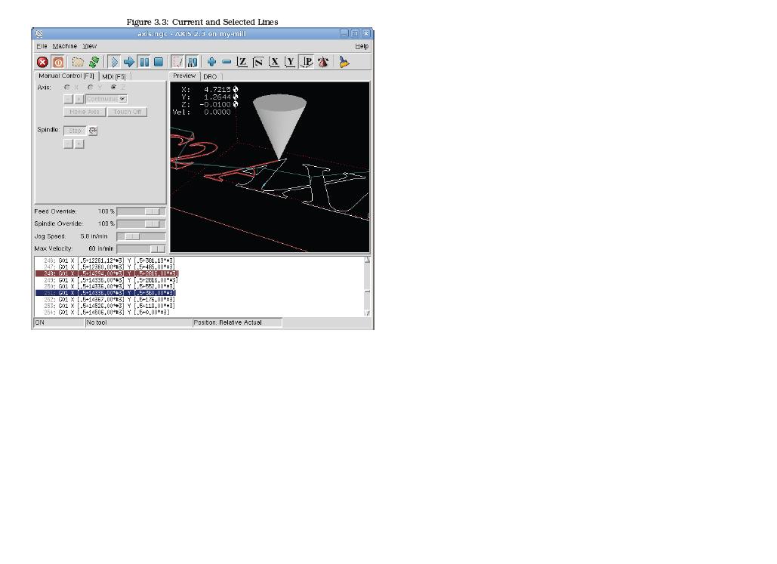The width and height of the screenshot is (777, 564).
Task: Select G-code line 247
Action: 109,267
